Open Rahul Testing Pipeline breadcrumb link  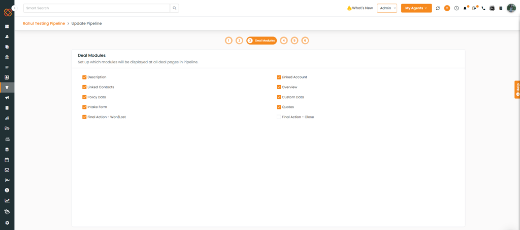pos(44,23)
